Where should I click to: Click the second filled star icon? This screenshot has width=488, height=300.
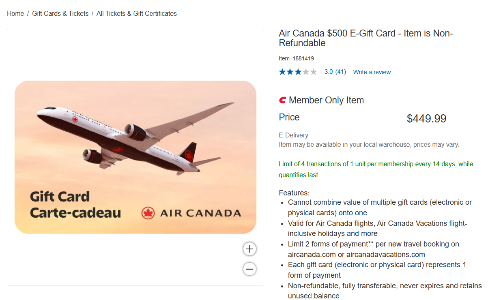290,71
